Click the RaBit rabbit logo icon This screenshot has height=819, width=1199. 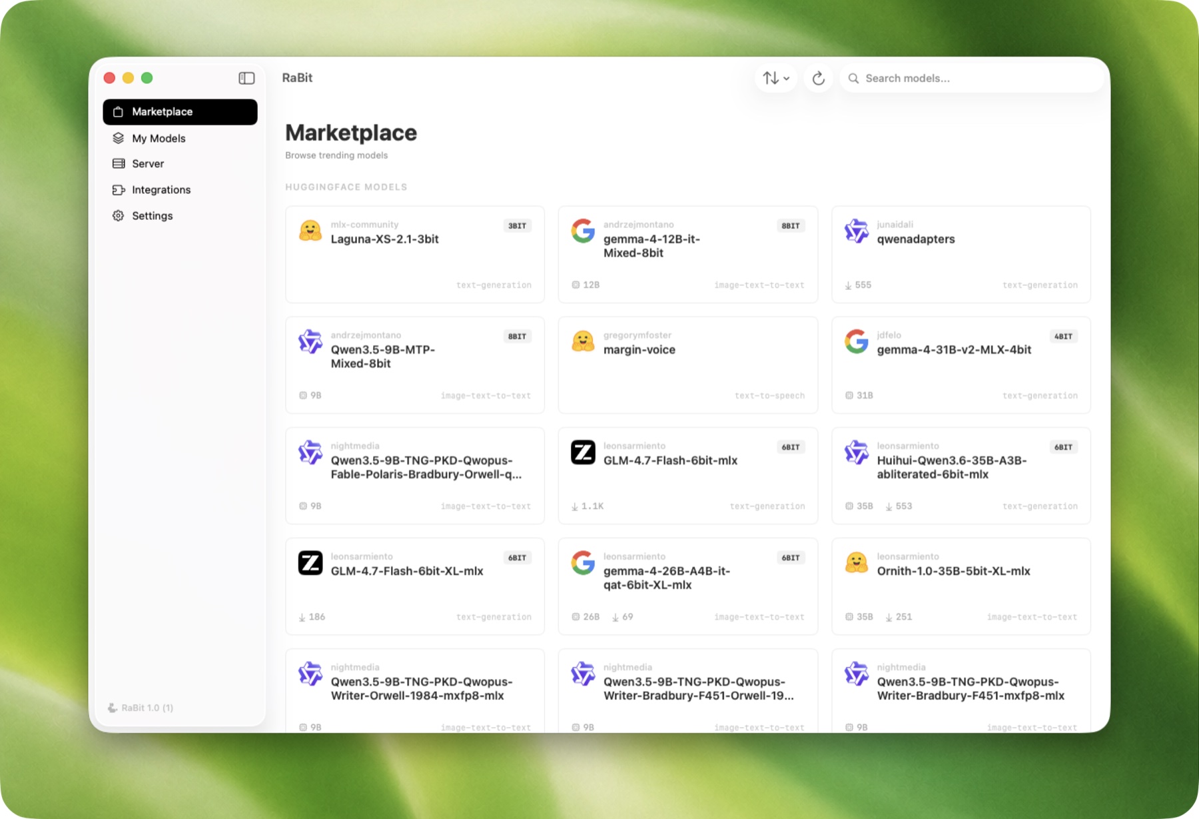113,708
